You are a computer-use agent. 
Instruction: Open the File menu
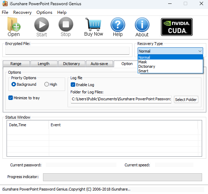[x=5, y=12]
